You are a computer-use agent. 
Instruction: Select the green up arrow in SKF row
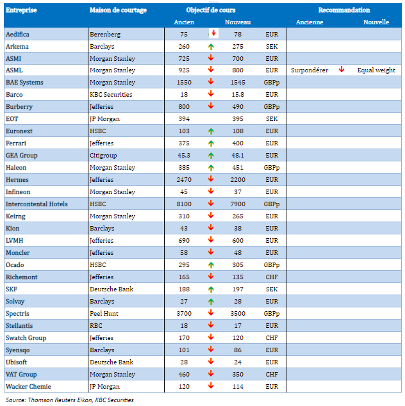(211, 289)
